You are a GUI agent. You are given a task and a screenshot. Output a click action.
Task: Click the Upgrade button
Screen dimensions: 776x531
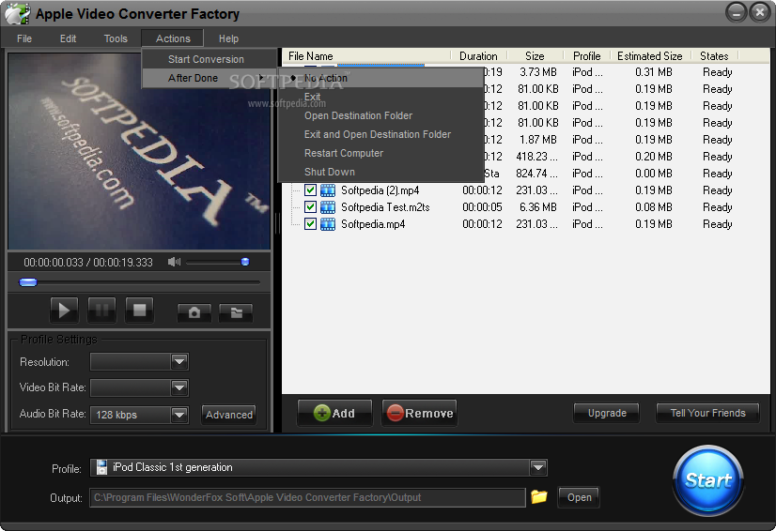tap(607, 413)
